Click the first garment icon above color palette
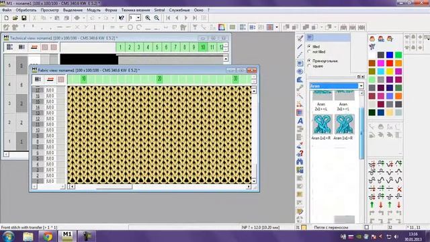The image size is (430, 242). [372, 39]
